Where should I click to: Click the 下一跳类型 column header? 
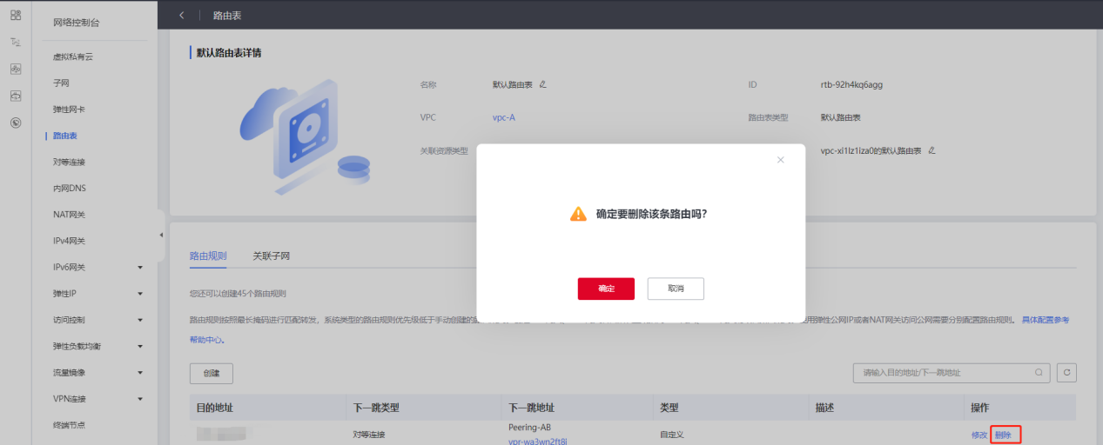point(376,408)
